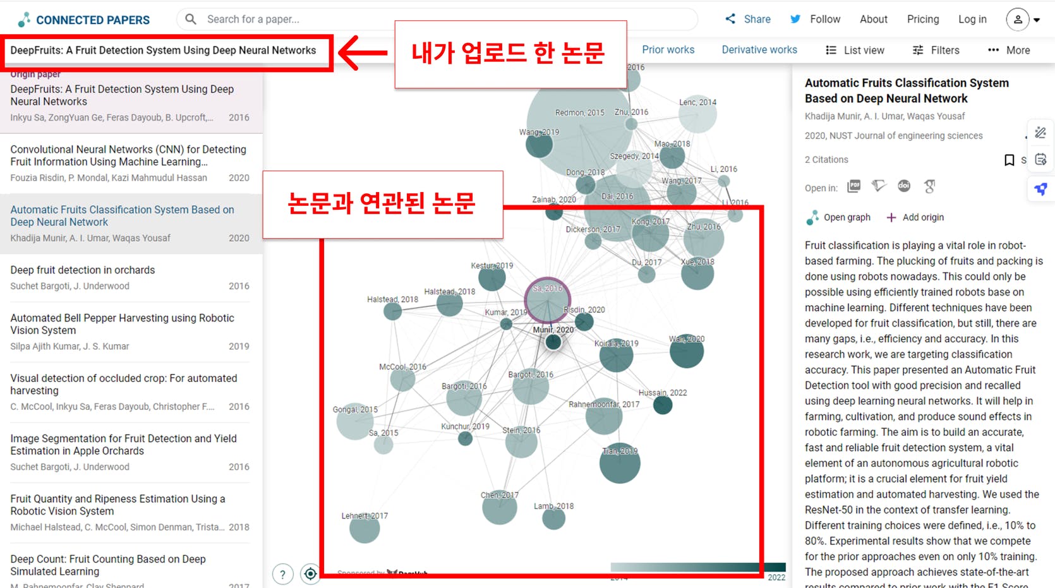Select 'Convolutional Neural Networks (CNN) for Detecting Fruit' paper
This screenshot has width=1055, height=588.
tap(131, 163)
